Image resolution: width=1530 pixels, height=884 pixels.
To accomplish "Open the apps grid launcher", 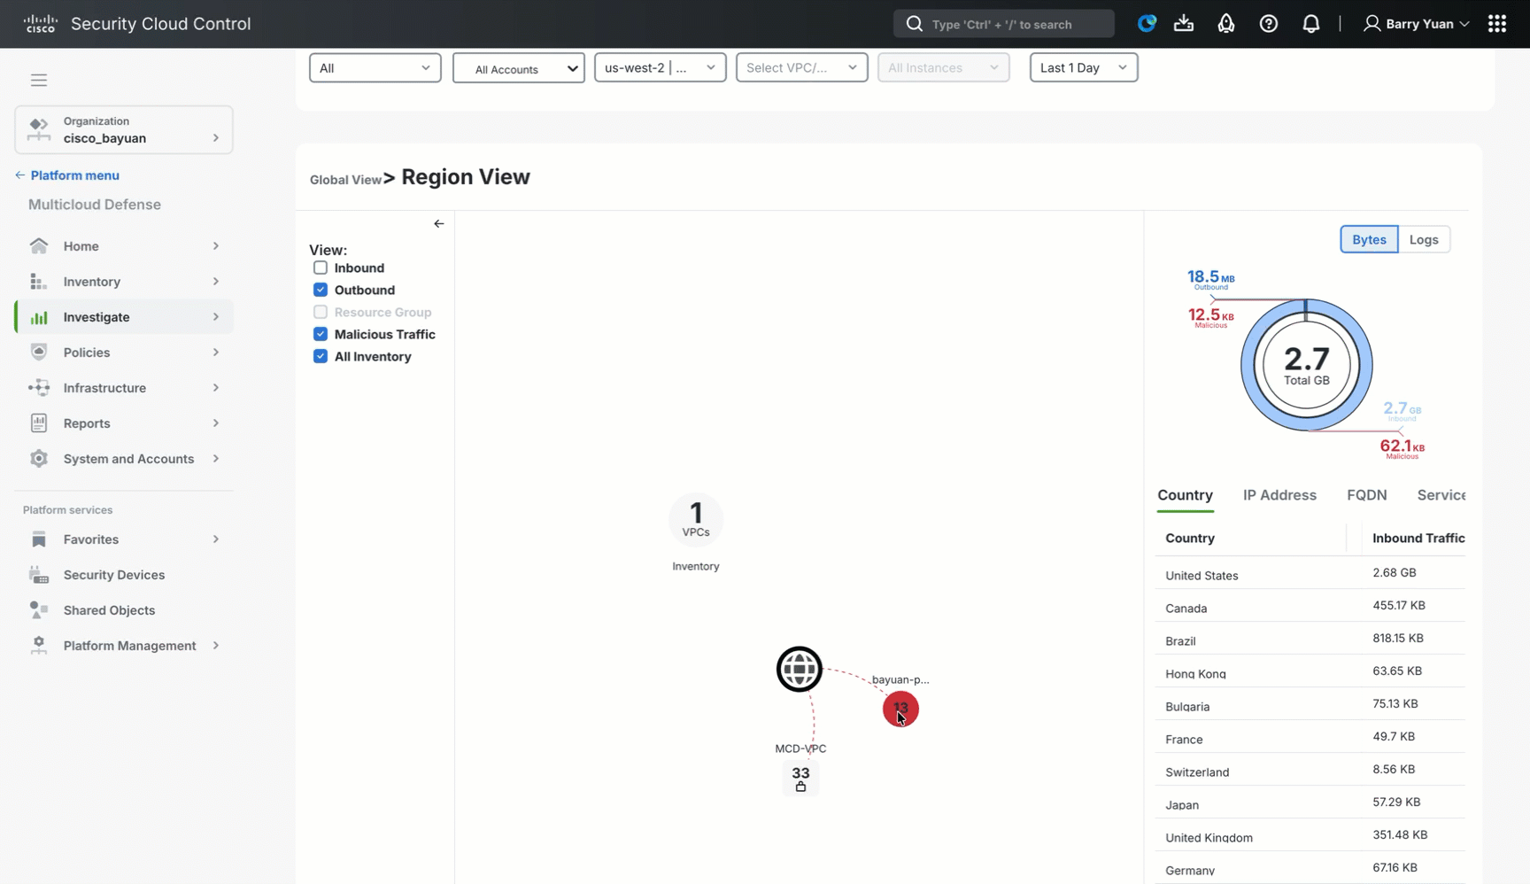I will point(1496,24).
